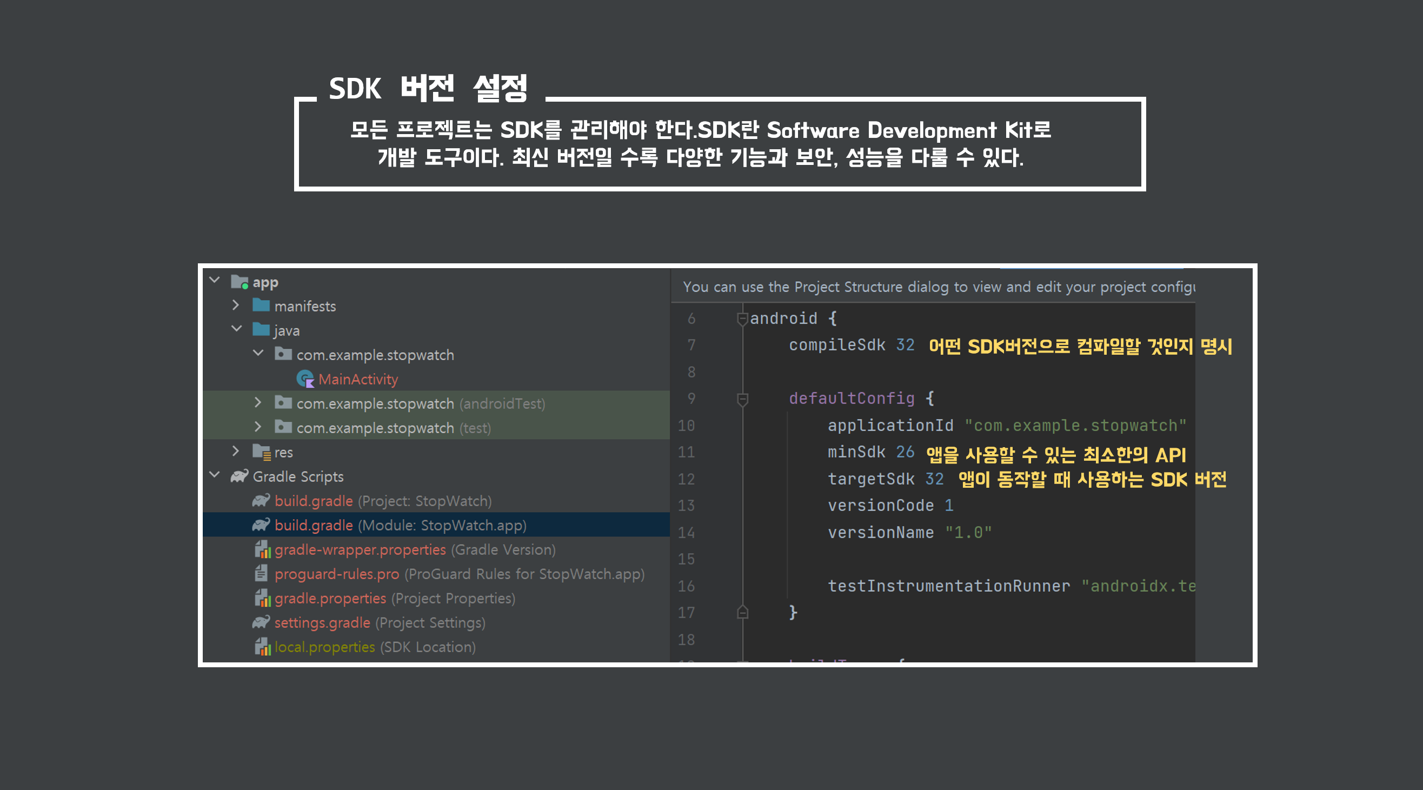Click the manifests folder icon

261,306
